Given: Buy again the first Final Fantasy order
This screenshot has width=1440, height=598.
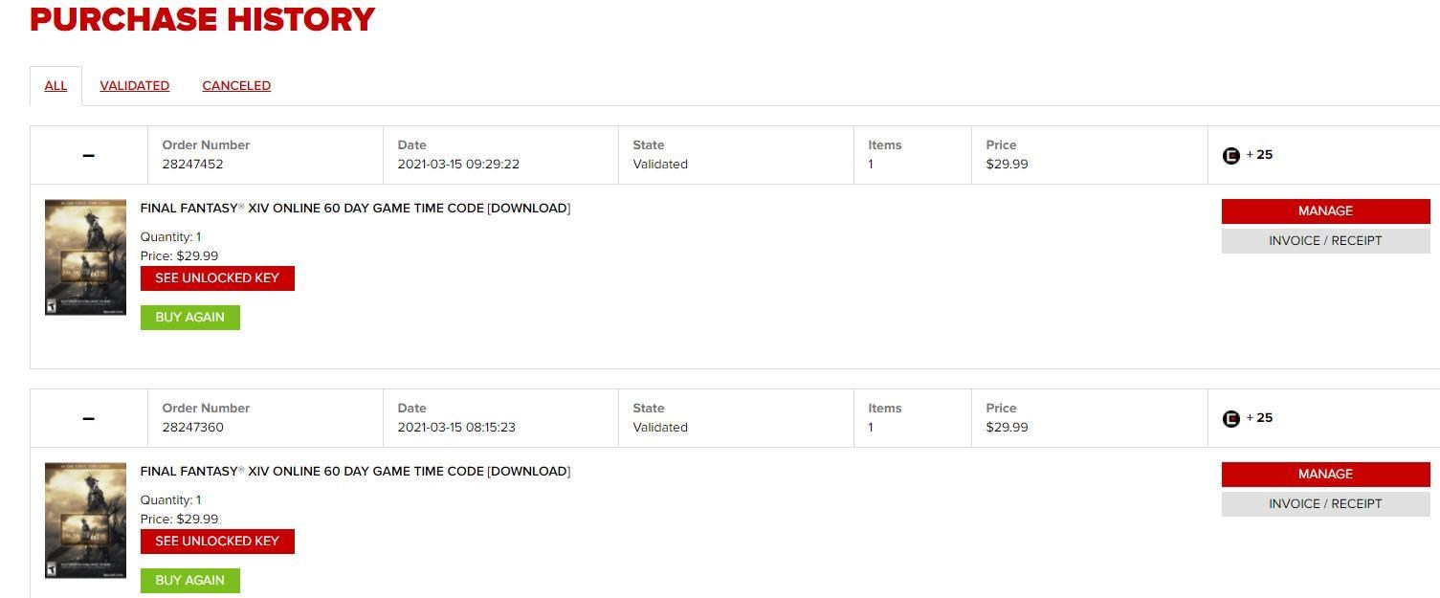Looking at the screenshot, I should [189, 318].
